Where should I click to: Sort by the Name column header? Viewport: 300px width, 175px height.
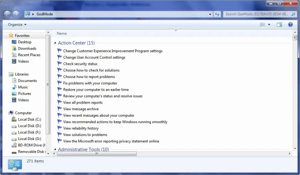(x=62, y=33)
